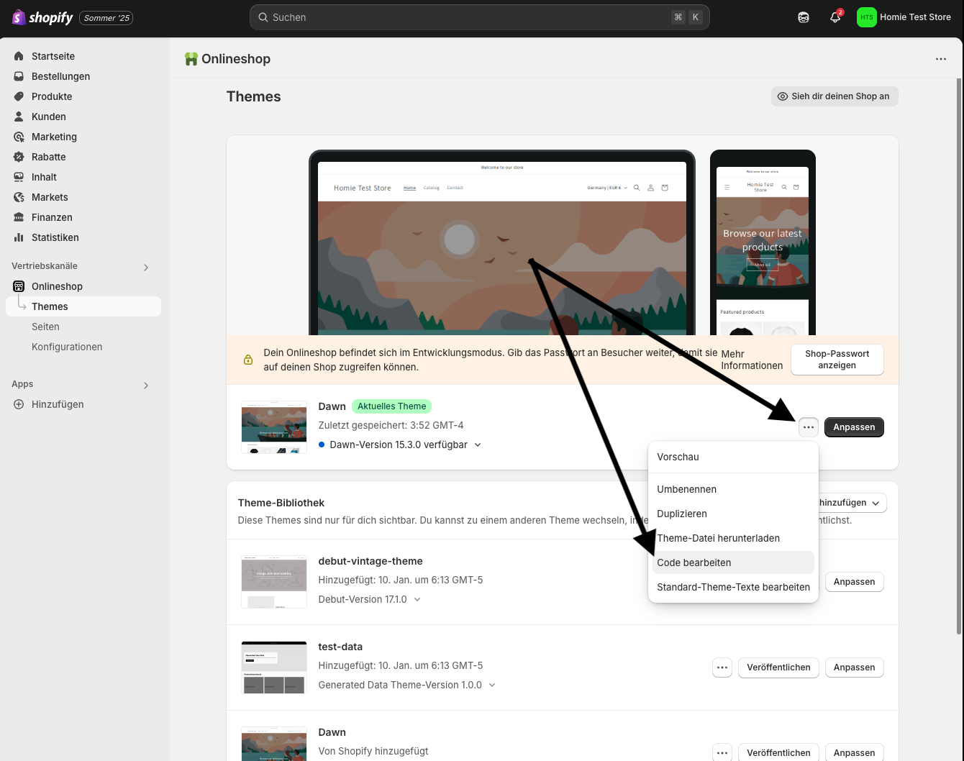Expand the Debut-Version 17.1.0 dropdown
Screen dimensions: 964x761
coord(417,598)
